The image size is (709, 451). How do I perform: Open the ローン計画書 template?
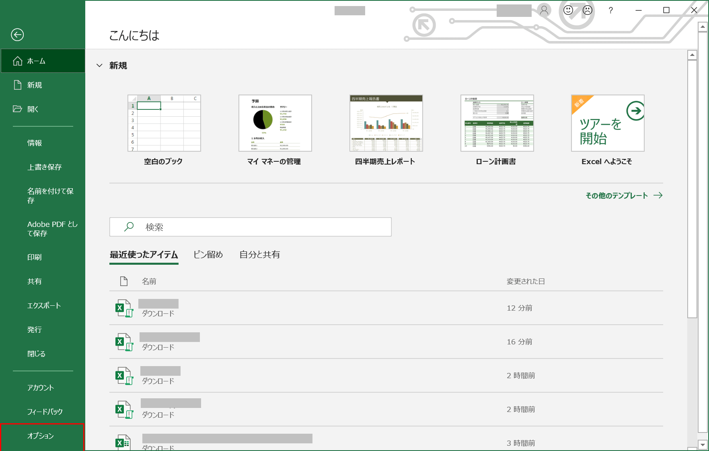tap(497, 130)
